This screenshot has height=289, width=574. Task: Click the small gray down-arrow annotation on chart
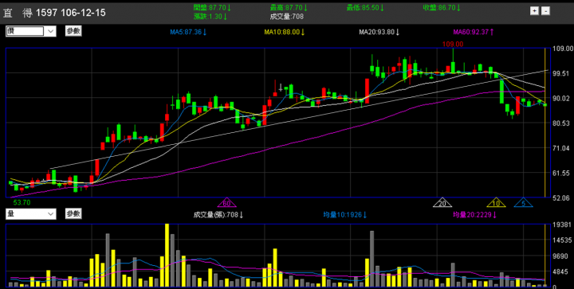[x=281, y=88]
